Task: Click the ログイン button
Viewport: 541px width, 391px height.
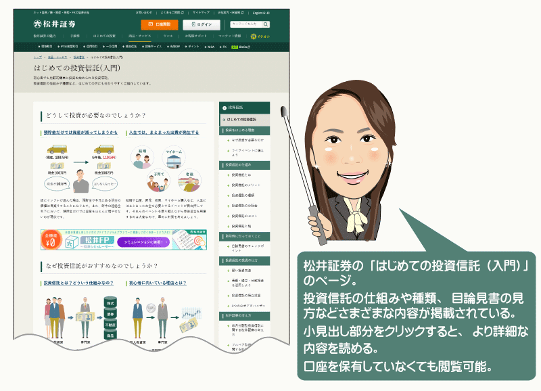Action: [x=202, y=24]
